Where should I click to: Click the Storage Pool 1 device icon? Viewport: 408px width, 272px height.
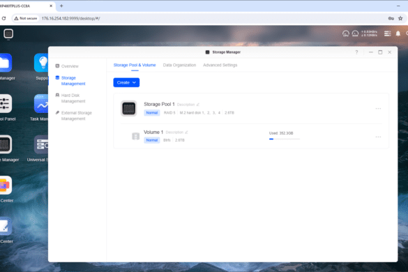click(x=129, y=109)
